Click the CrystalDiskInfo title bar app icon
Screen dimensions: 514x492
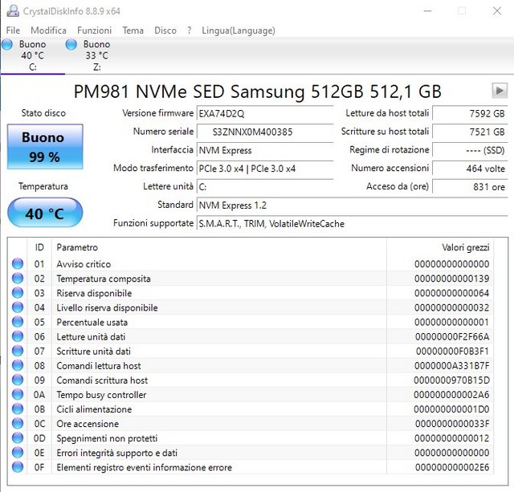(13, 10)
